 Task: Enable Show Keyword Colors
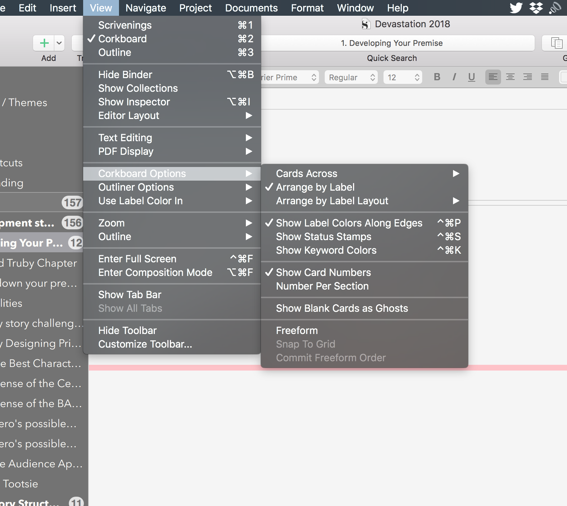coord(364,250)
